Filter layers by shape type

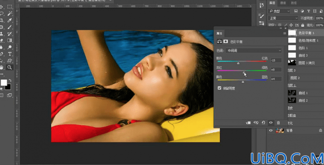pos(315,11)
